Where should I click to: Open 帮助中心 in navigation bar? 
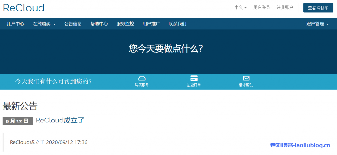(99, 24)
